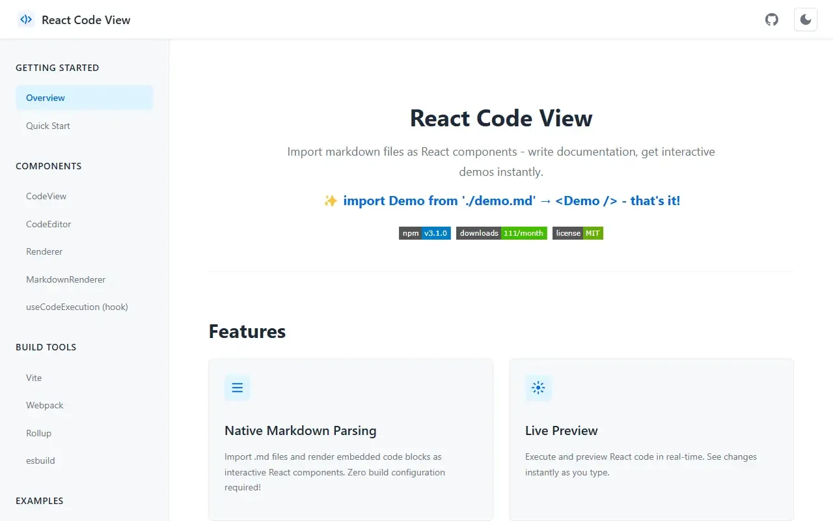
Task: Open the npm v3.1.0 badge
Action: [x=425, y=233]
